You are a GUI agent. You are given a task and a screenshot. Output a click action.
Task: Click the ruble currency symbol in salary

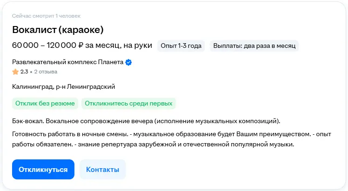(81, 46)
